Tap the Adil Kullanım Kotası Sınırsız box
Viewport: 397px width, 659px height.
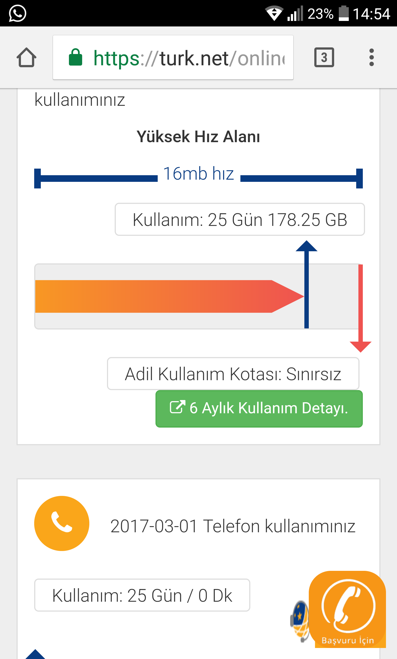tap(233, 374)
